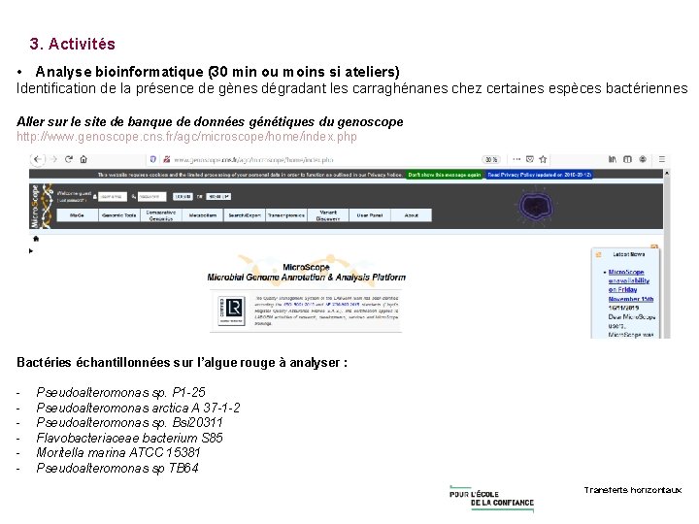This screenshot has width=699, height=524.
Task: Click the 3. Activités heading
Action: coord(72,44)
